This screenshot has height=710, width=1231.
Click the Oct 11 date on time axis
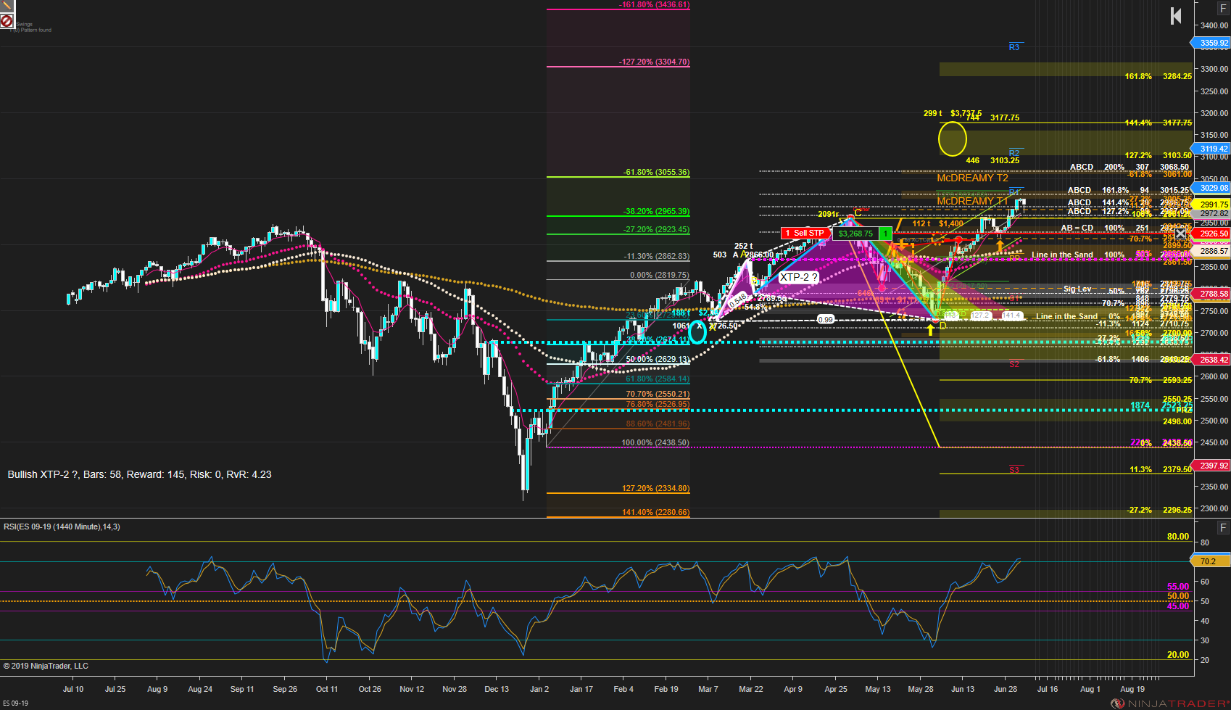[x=327, y=689]
